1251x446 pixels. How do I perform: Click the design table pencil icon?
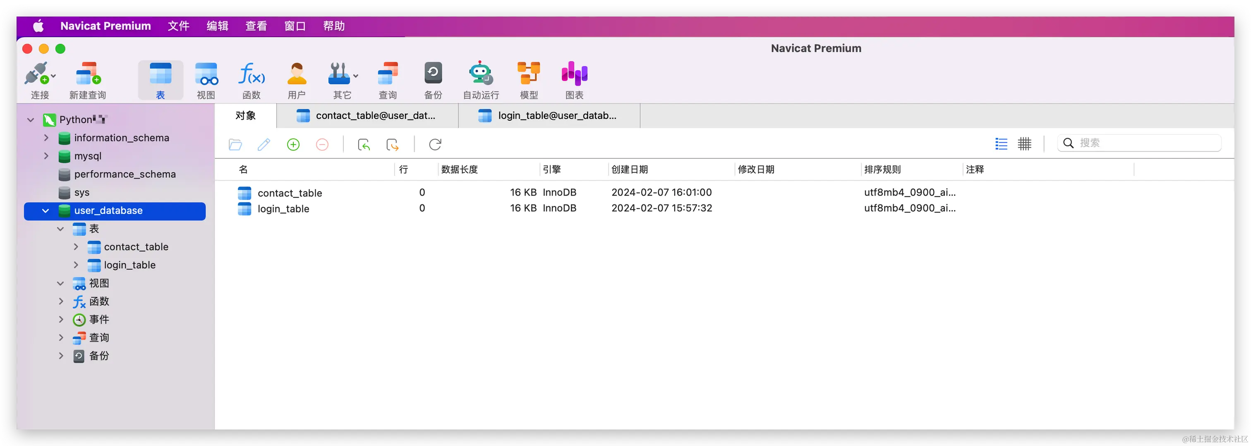pos(264,145)
